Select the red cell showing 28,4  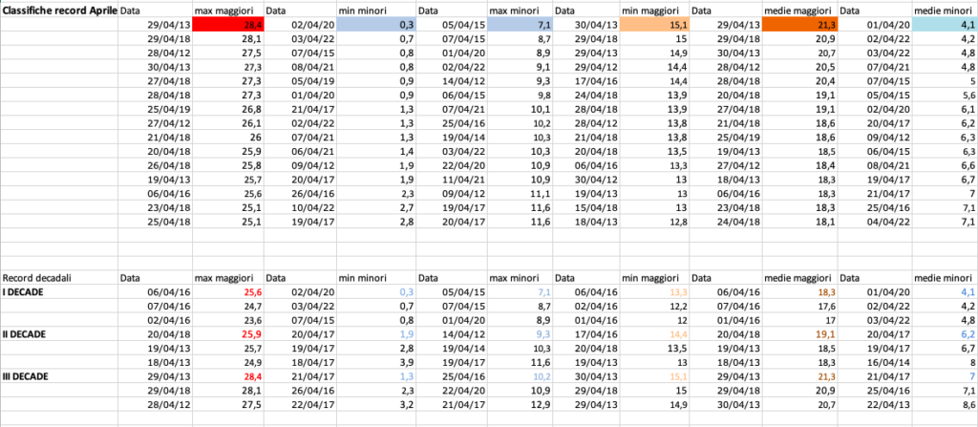pyautogui.click(x=228, y=24)
